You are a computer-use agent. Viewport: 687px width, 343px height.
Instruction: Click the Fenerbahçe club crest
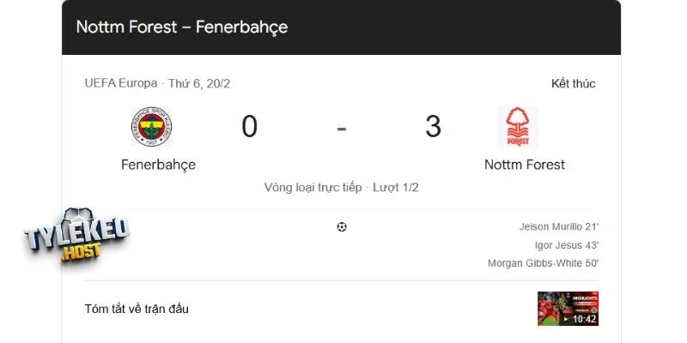pos(151,127)
